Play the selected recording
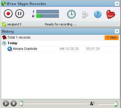 coord(6,103)
